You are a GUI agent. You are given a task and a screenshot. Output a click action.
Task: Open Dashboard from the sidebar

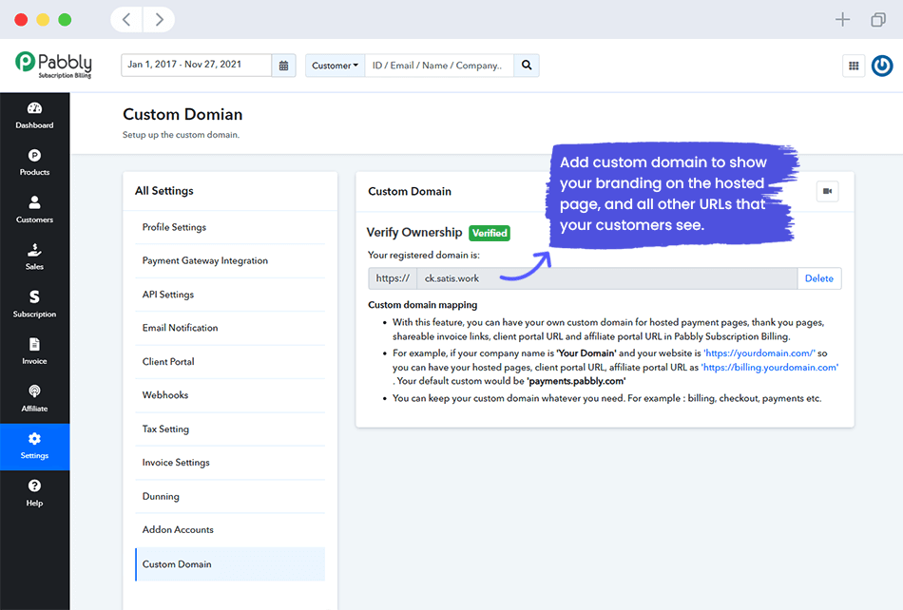click(34, 116)
